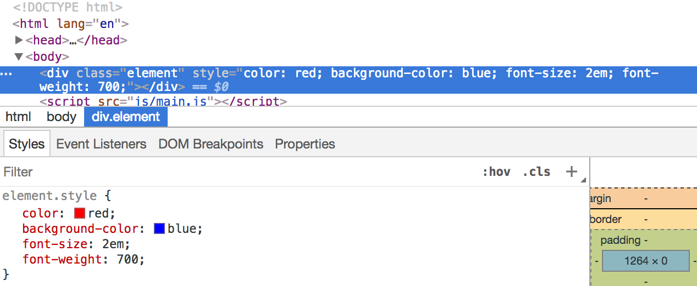Select the Properties tab

click(x=305, y=144)
